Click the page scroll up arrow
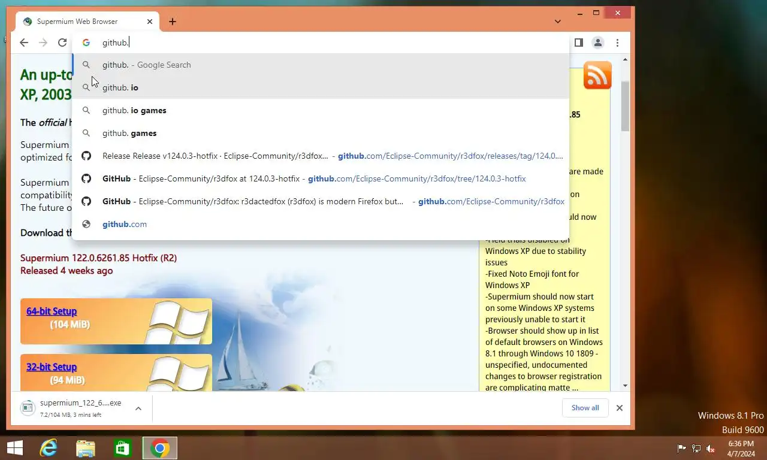The image size is (767, 460). pos(626,60)
